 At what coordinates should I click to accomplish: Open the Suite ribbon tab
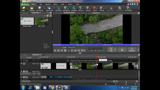pos(77,4)
